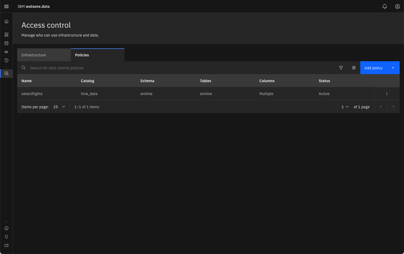Open Query history sidebar icon
This screenshot has width=404, height=254.
click(6, 60)
